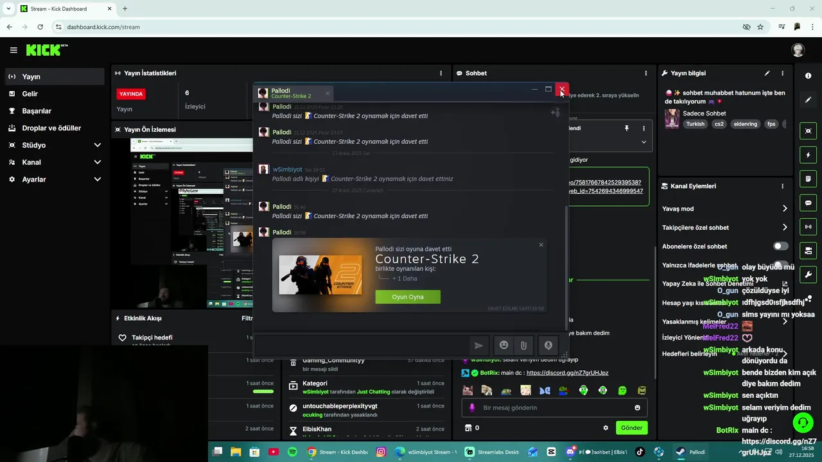Open pinned message options menu
The image size is (822, 462).
coord(643,128)
